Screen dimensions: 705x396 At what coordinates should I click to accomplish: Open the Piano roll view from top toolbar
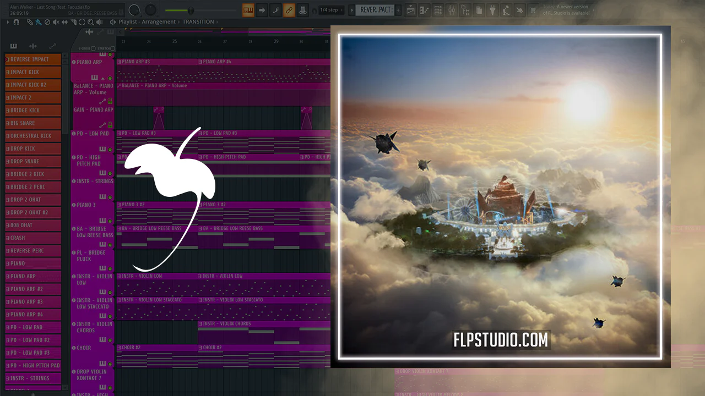(x=424, y=10)
